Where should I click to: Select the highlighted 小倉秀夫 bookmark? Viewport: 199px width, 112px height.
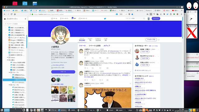[x=14, y=80]
